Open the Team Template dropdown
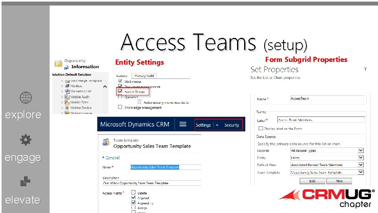 pyautogui.click(x=361, y=172)
